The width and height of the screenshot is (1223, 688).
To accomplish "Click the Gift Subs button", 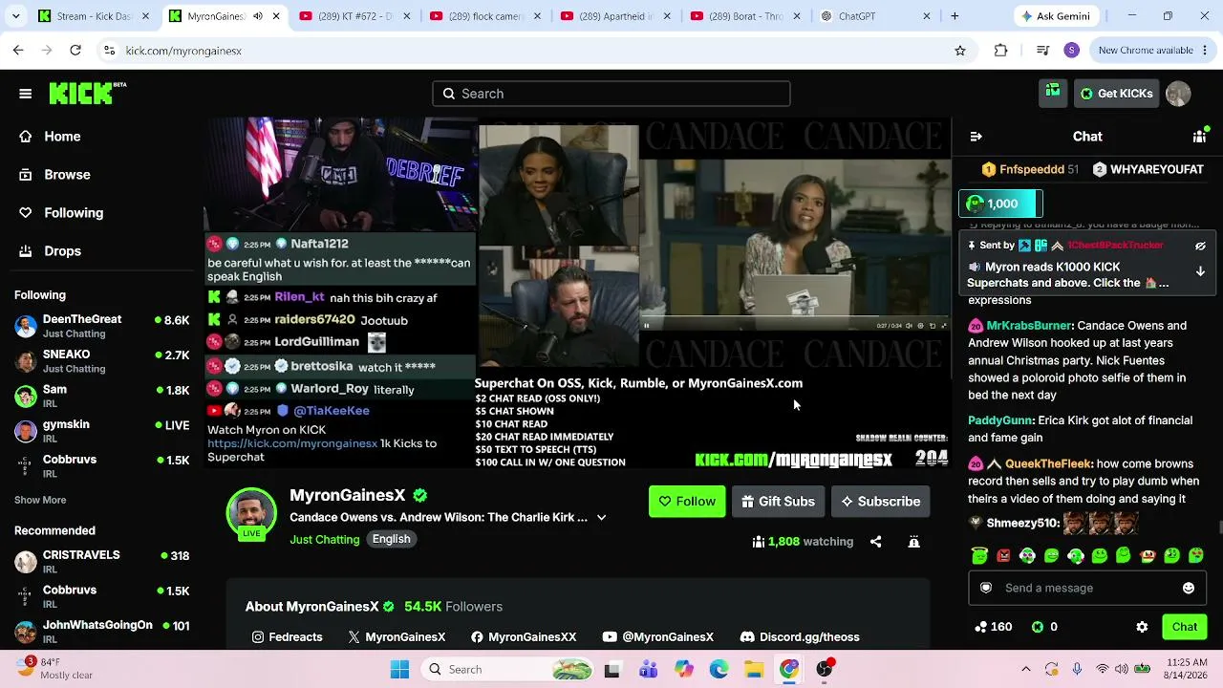I will [778, 502].
